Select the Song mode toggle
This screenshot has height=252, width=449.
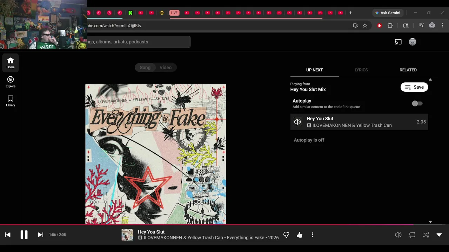145,68
